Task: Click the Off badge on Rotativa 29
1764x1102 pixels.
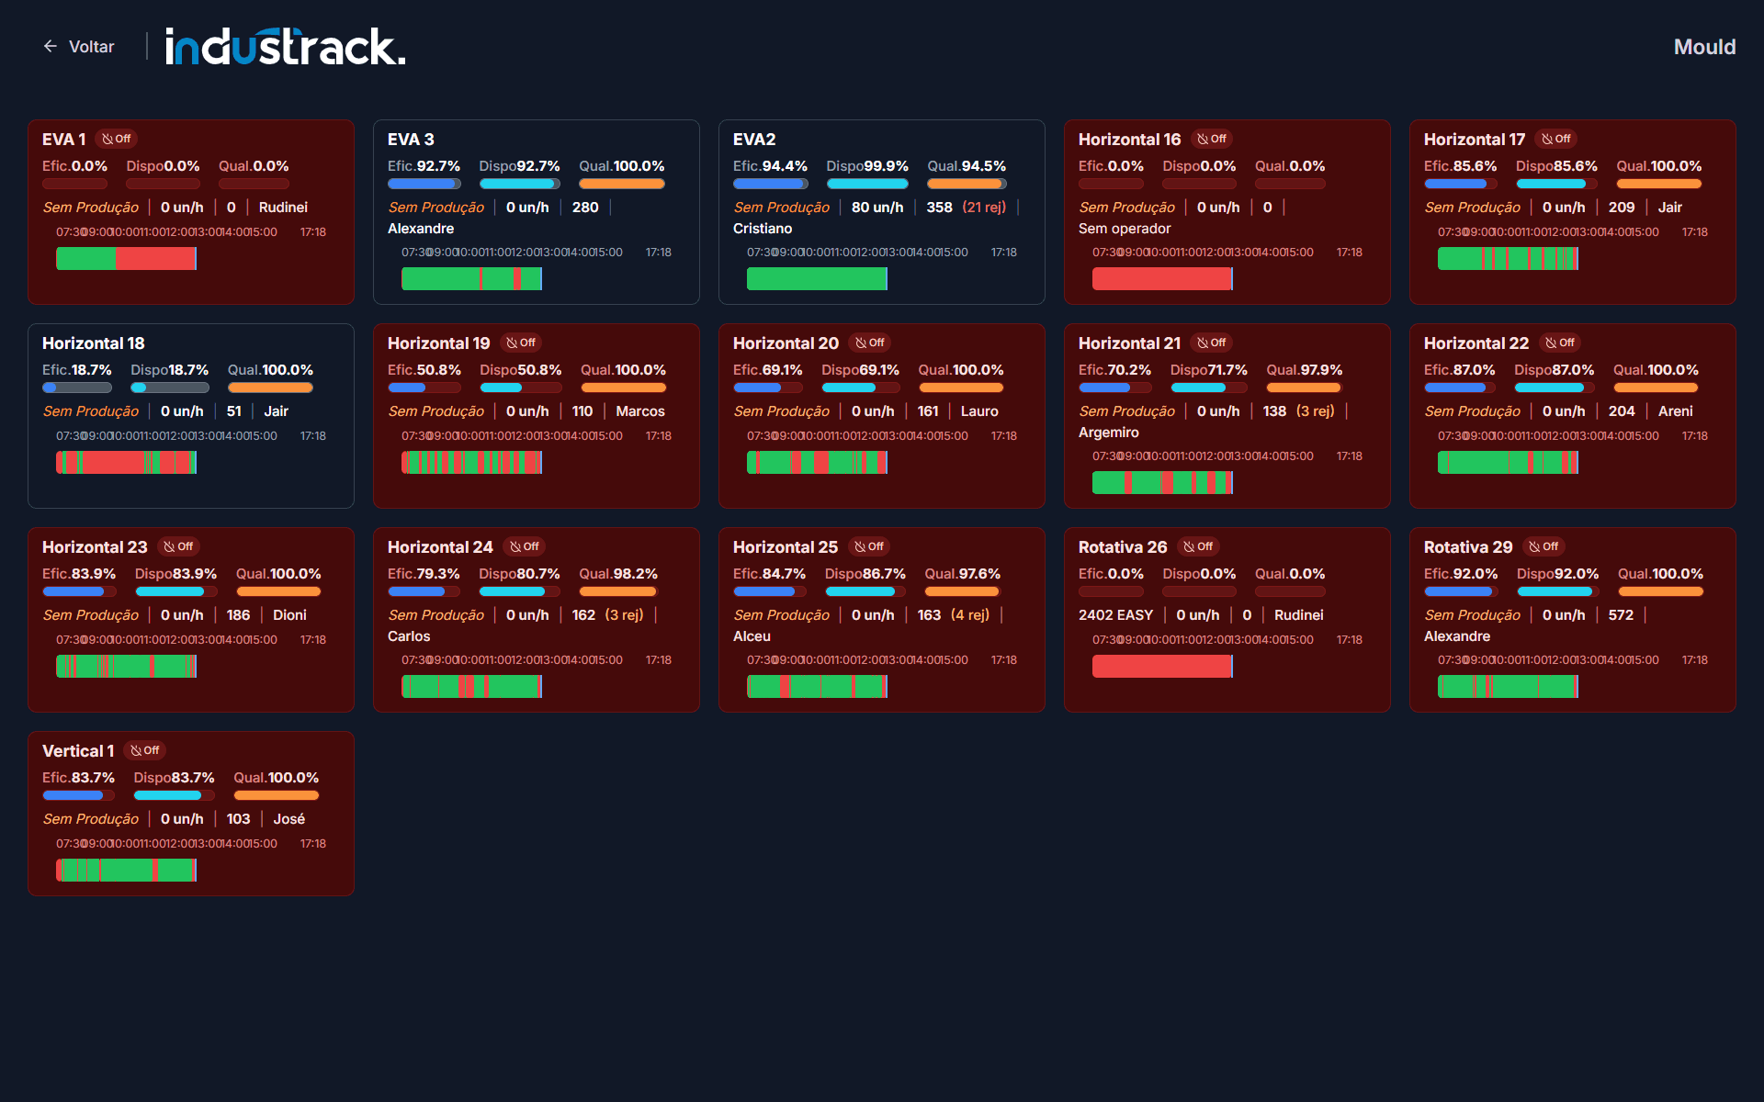Action: click(x=1543, y=546)
